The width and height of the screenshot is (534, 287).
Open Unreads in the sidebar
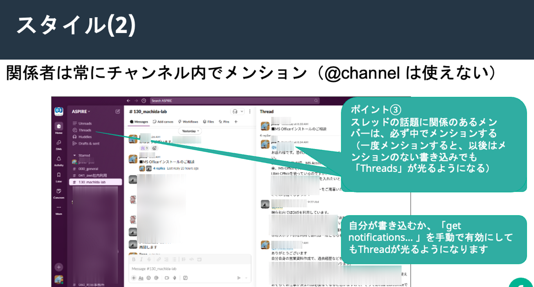82,123
